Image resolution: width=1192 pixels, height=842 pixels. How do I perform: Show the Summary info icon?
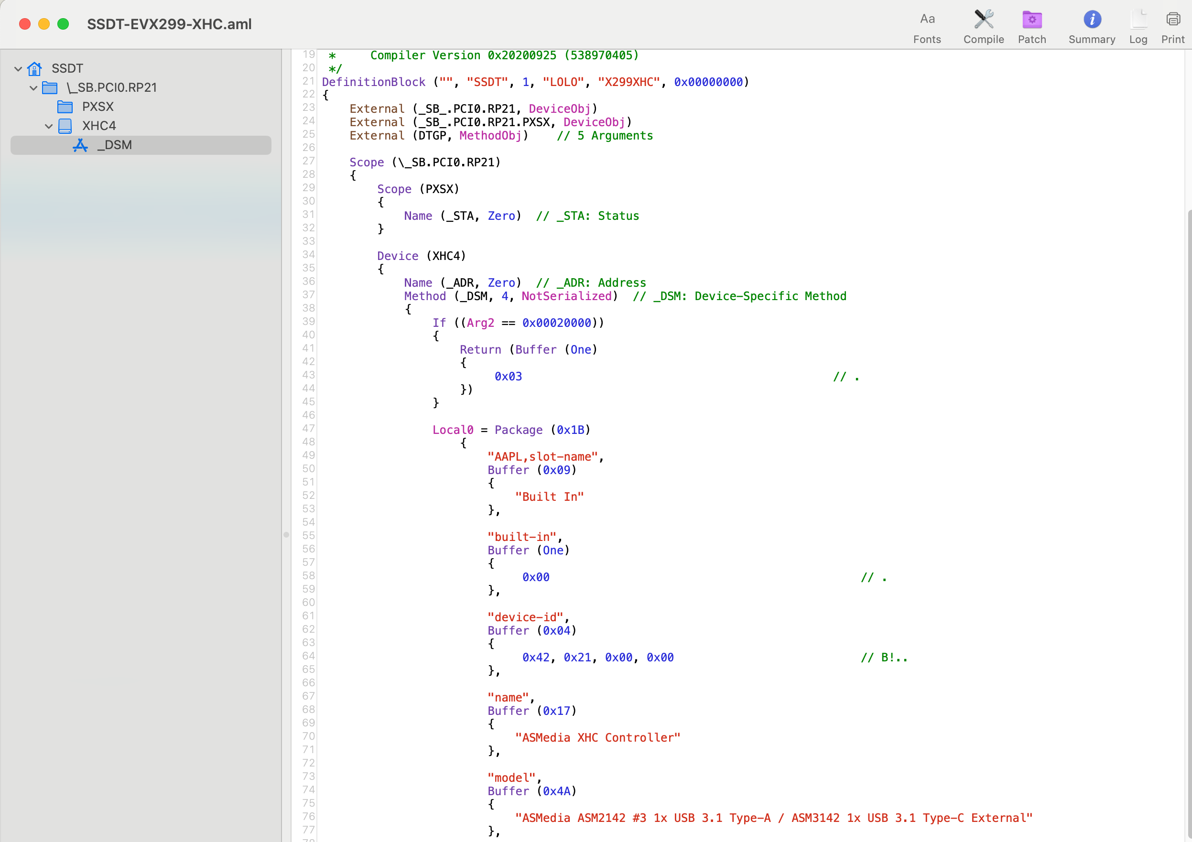click(1092, 28)
